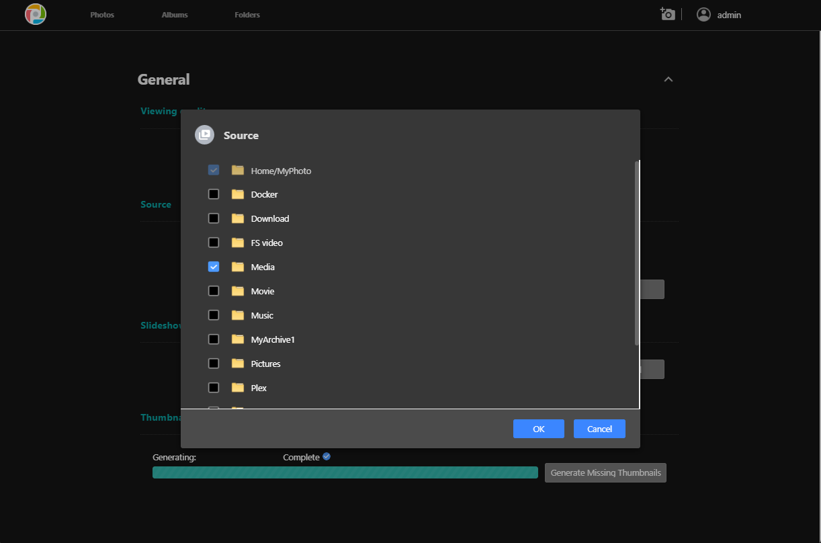Collapse the General section chevron
The width and height of the screenshot is (821, 543).
(x=668, y=79)
